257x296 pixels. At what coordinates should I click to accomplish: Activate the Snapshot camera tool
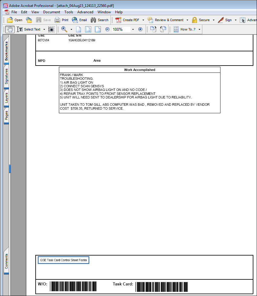(51, 30)
